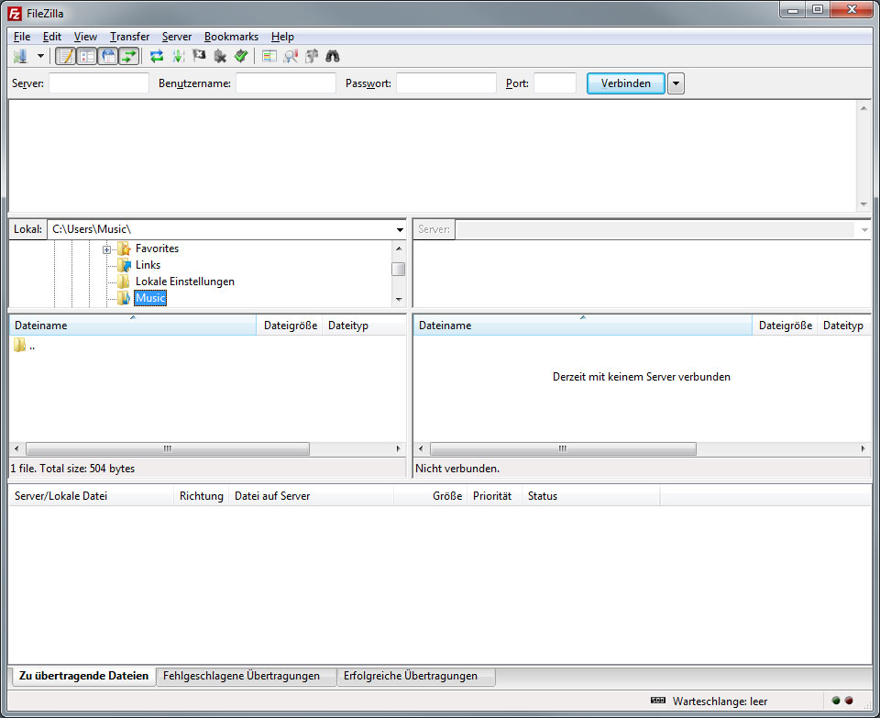The width and height of the screenshot is (880, 718).
Task: Click local file list horizontal scrollbar thumb
Action: (167, 448)
